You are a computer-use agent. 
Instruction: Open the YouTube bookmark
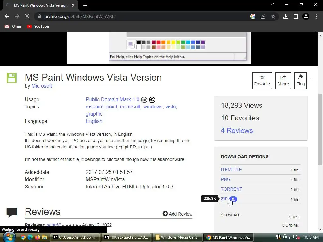click(x=38, y=26)
